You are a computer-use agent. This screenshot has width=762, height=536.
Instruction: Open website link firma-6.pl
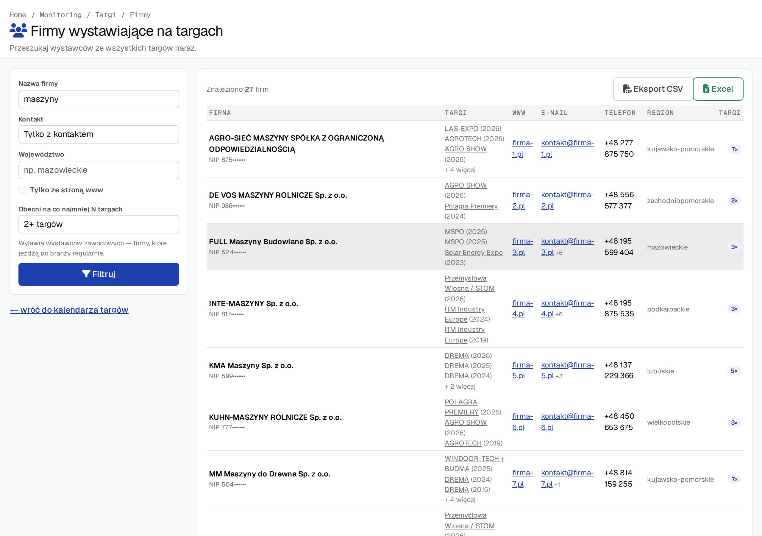[522, 422]
